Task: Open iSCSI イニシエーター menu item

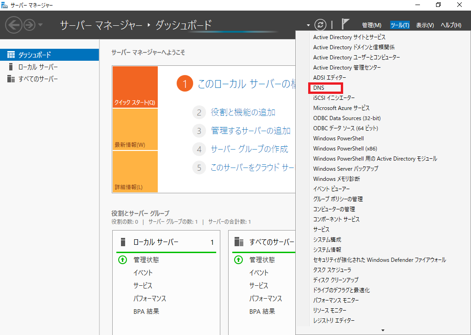Action: pyautogui.click(x=334, y=98)
